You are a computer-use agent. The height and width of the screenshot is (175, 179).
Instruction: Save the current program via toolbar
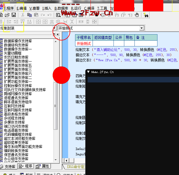click(x=14, y=15)
